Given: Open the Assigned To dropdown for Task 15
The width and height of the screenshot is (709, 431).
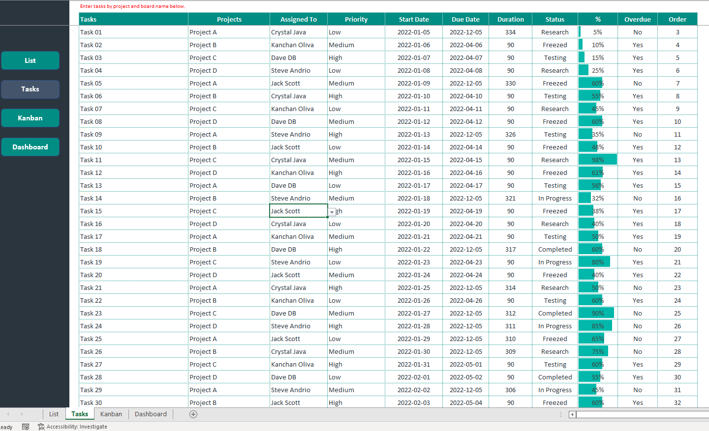Looking at the screenshot, I should [x=333, y=211].
